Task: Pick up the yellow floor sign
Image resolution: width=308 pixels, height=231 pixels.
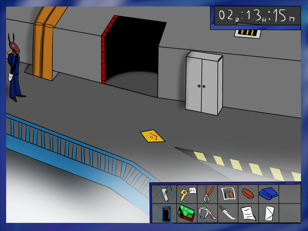Action: tap(152, 136)
